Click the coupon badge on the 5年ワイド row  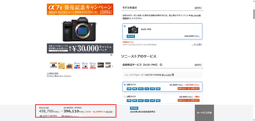coord(188,89)
